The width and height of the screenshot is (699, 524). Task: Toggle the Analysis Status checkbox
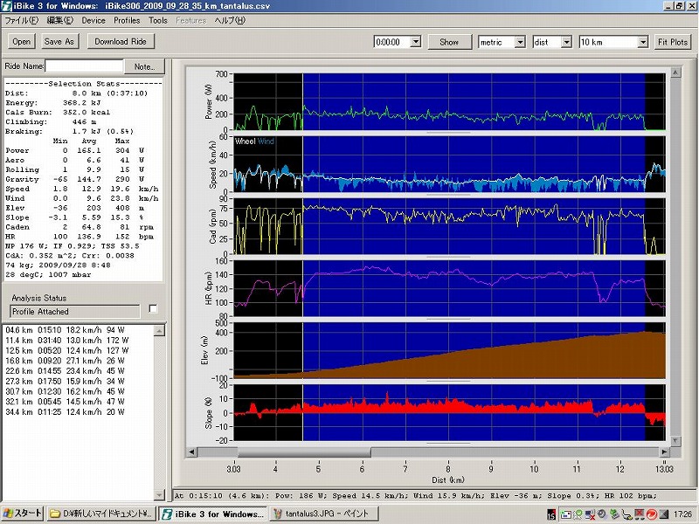(x=154, y=308)
